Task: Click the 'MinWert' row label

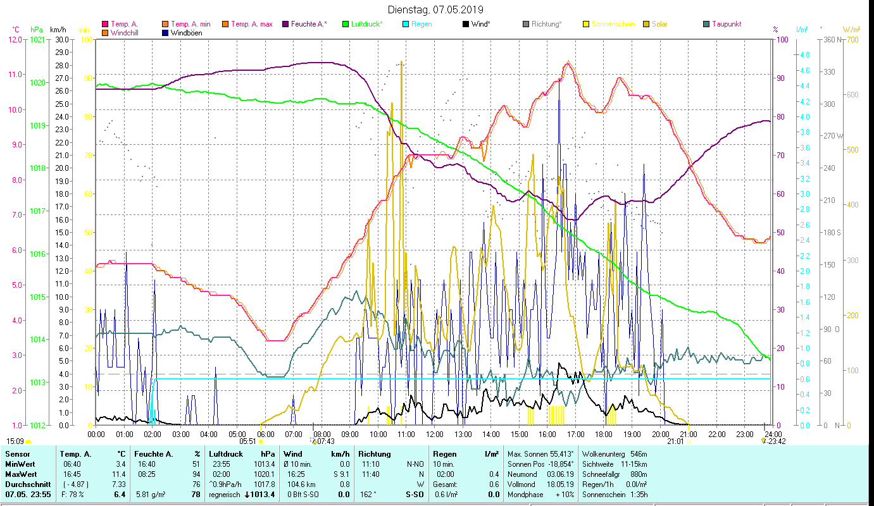Action: pyautogui.click(x=20, y=464)
